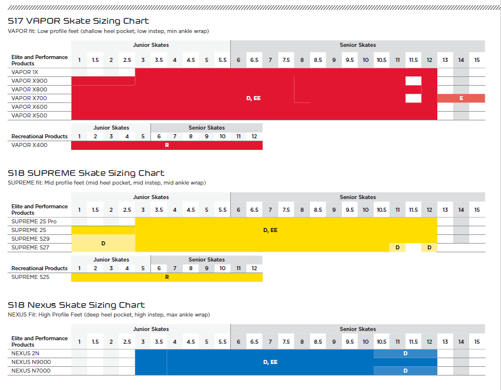The height and width of the screenshot is (390, 501).
Task: Click the 'VAPOR X400' row label
Action: [x=30, y=145]
